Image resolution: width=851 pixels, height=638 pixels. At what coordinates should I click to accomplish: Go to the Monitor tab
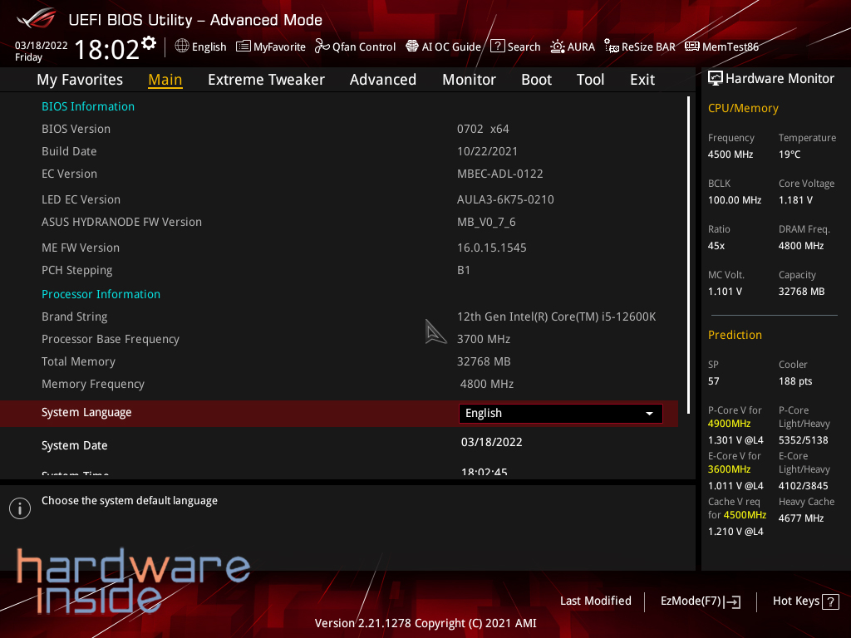pyautogui.click(x=469, y=80)
